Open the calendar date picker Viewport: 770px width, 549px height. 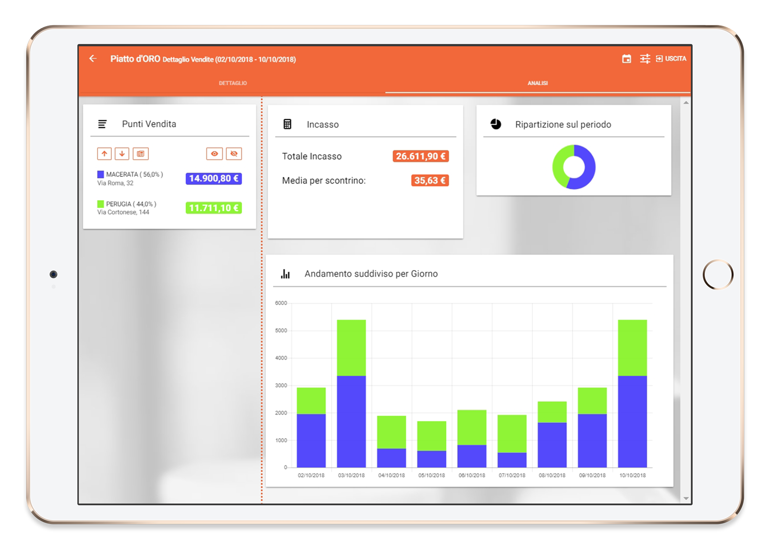[626, 59]
